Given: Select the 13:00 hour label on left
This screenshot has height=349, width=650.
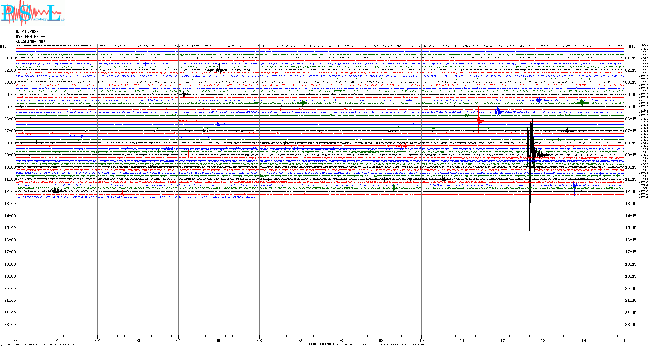Looking at the screenshot, I should (10, 204).
